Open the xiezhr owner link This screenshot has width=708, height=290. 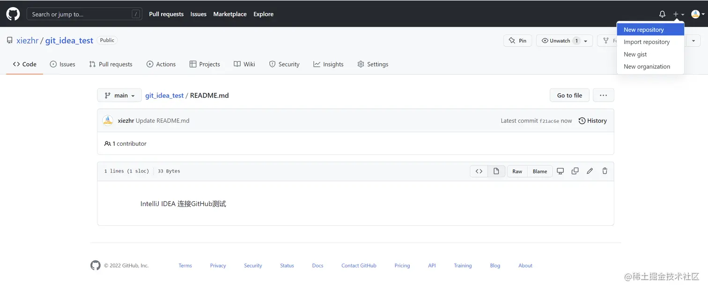(x=28, y=40)
